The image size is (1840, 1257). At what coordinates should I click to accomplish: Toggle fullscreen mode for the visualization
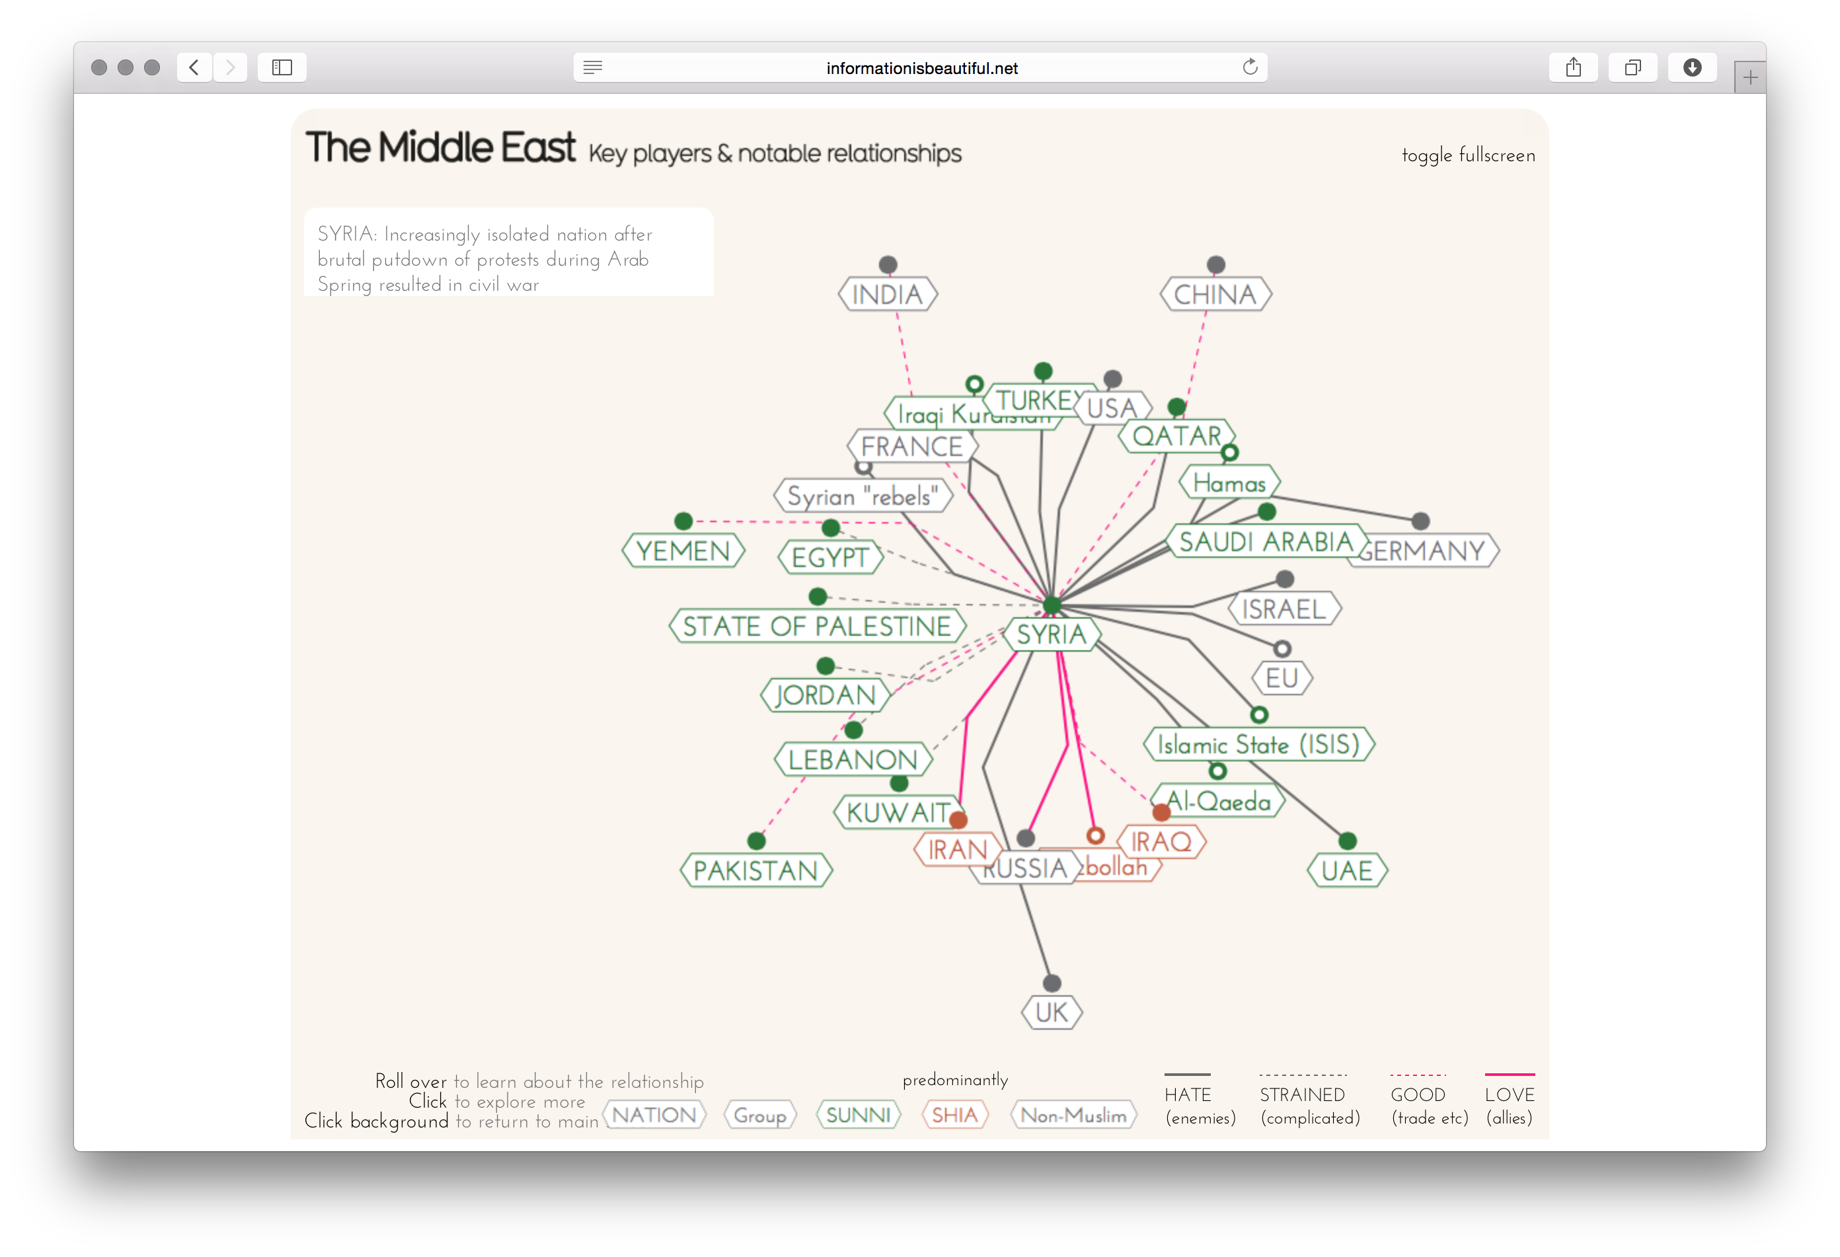point(1469,155)
